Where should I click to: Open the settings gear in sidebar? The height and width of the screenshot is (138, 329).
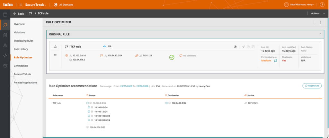pos(5,66)
